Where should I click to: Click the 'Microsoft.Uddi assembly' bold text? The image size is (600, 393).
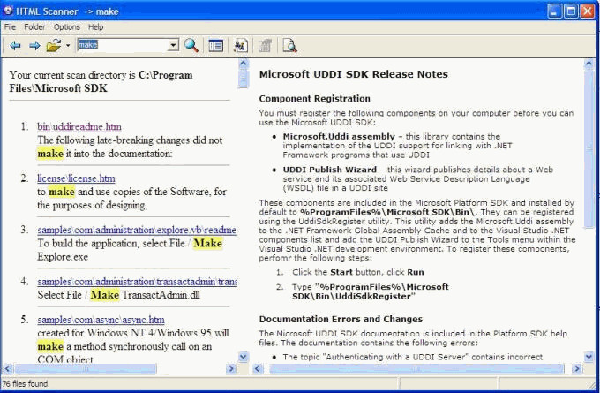339,136
